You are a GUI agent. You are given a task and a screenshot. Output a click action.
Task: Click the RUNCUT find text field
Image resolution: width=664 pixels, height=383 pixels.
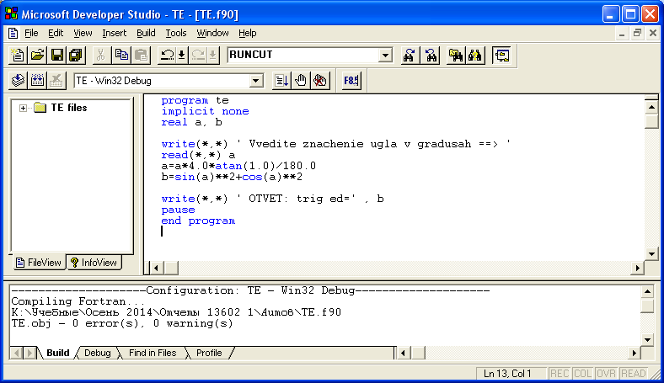pyautogui.click(x=303, y=55)
